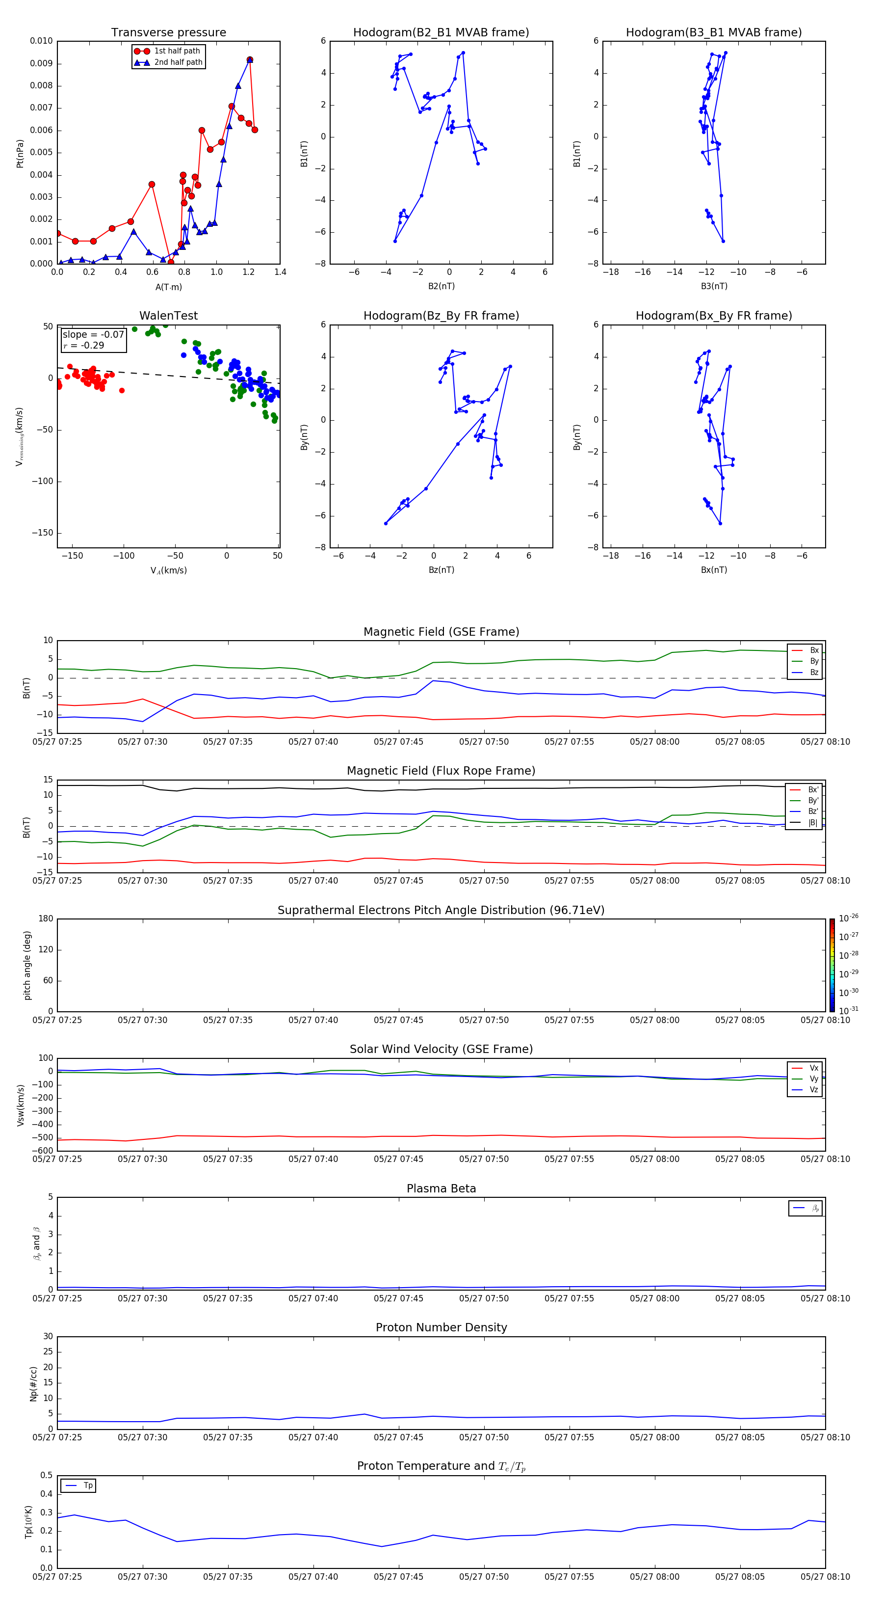Viewport: 883px width, 1620px height.
Task: Select the "2nd half path" legend entry
Action: (168, 62)
